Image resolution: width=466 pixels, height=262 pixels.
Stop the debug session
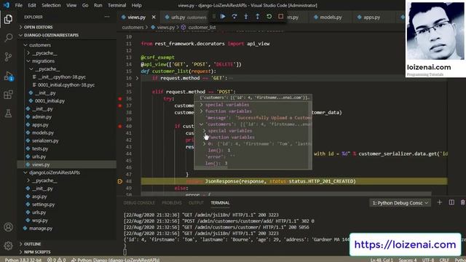coord(280,17)
